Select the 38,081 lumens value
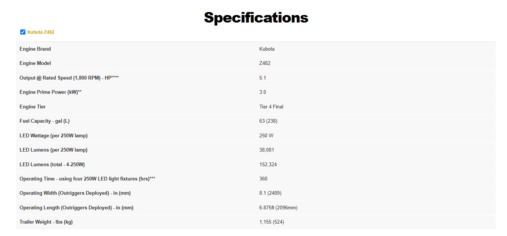The image size is (507, 236). tap(266, 150)
